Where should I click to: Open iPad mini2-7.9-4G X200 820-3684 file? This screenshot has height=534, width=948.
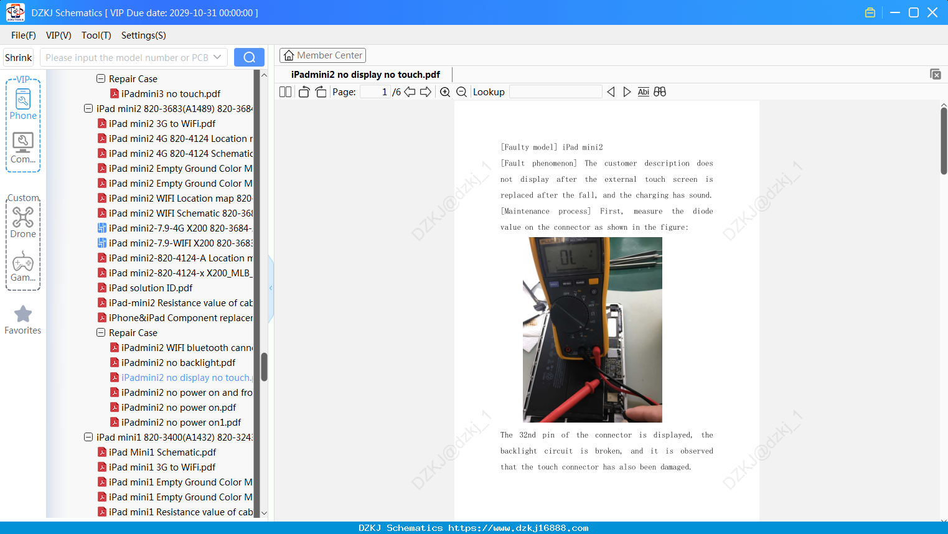click(176, 228)
